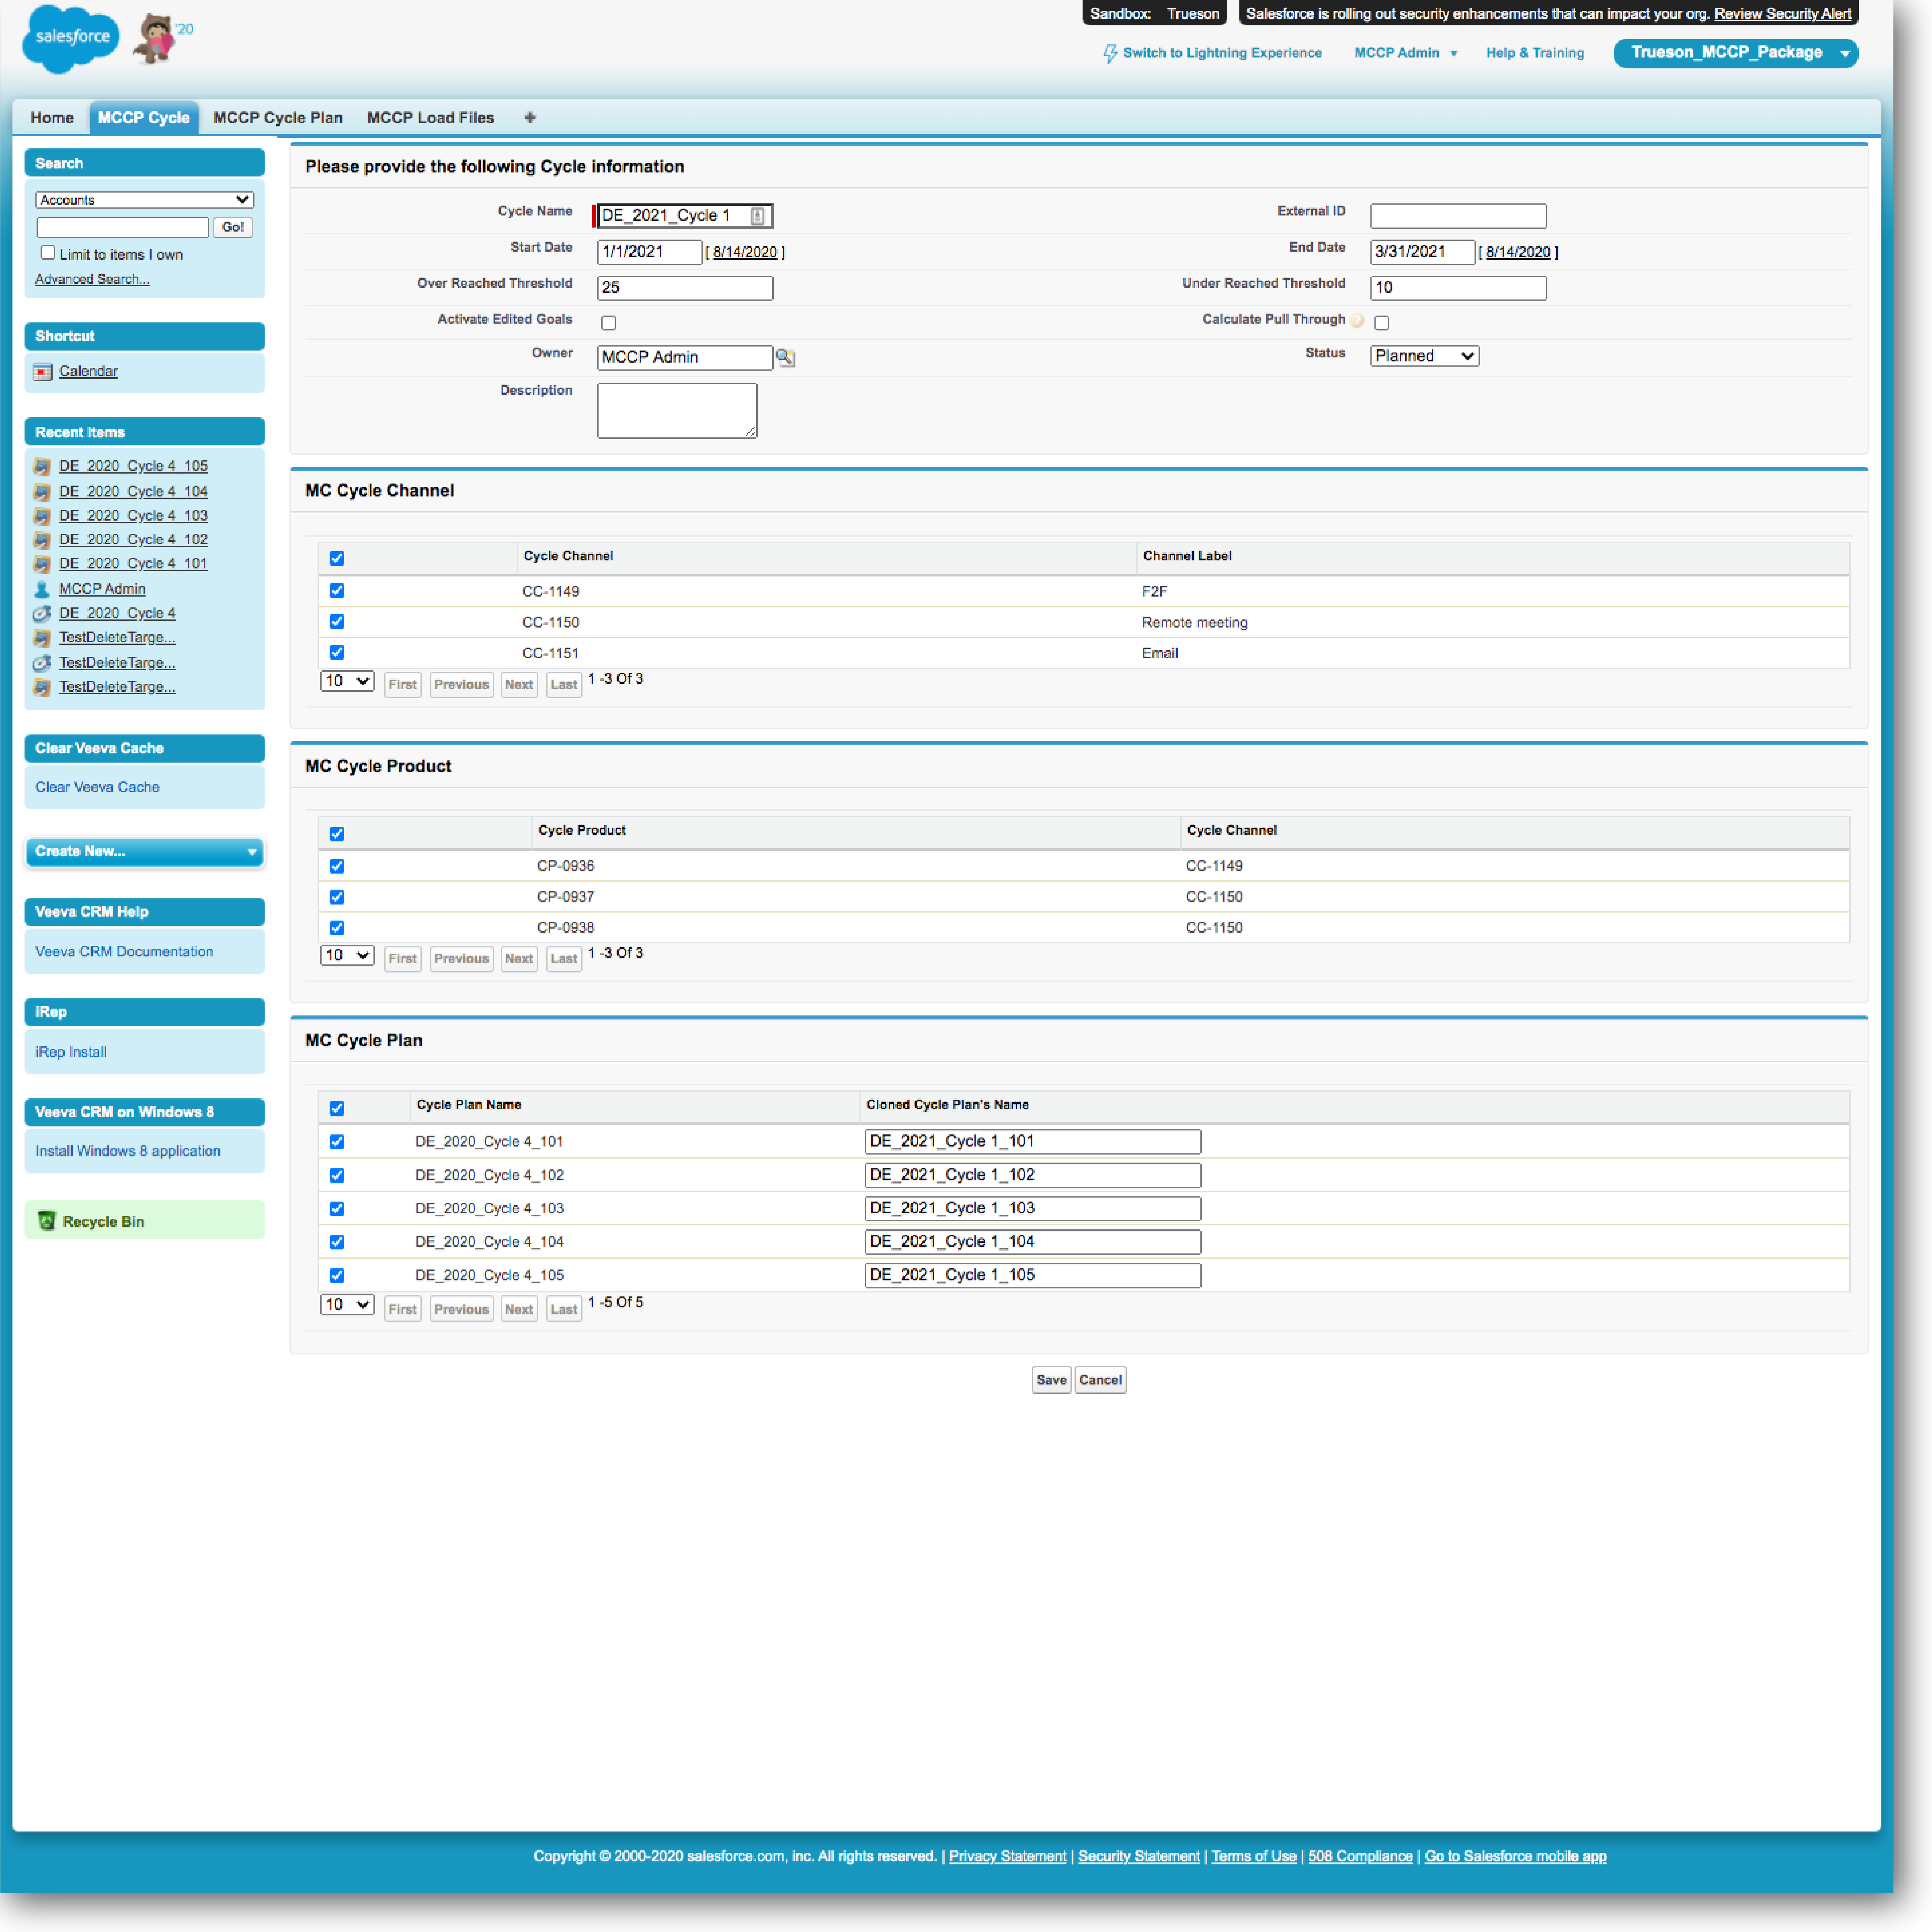1932x1932 pixels.
Task: Click Last button under MC Cycle Channel
Action: (x=564, y=685)
